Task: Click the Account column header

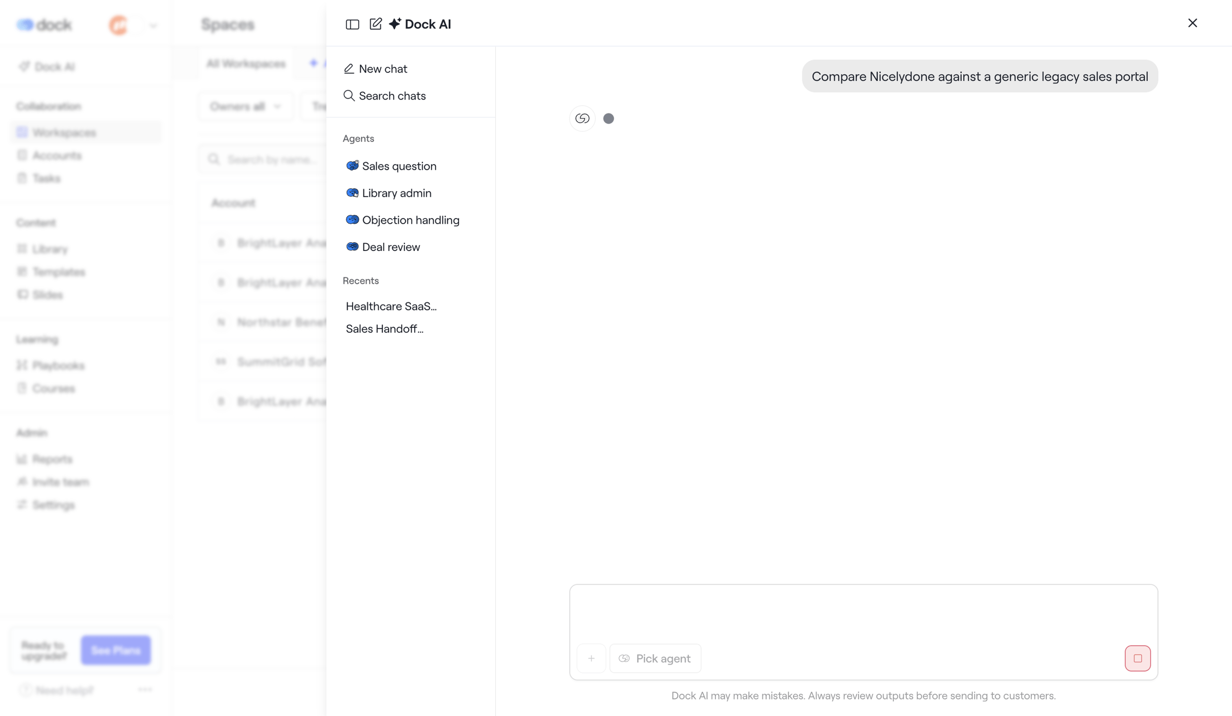Action: 234,203
